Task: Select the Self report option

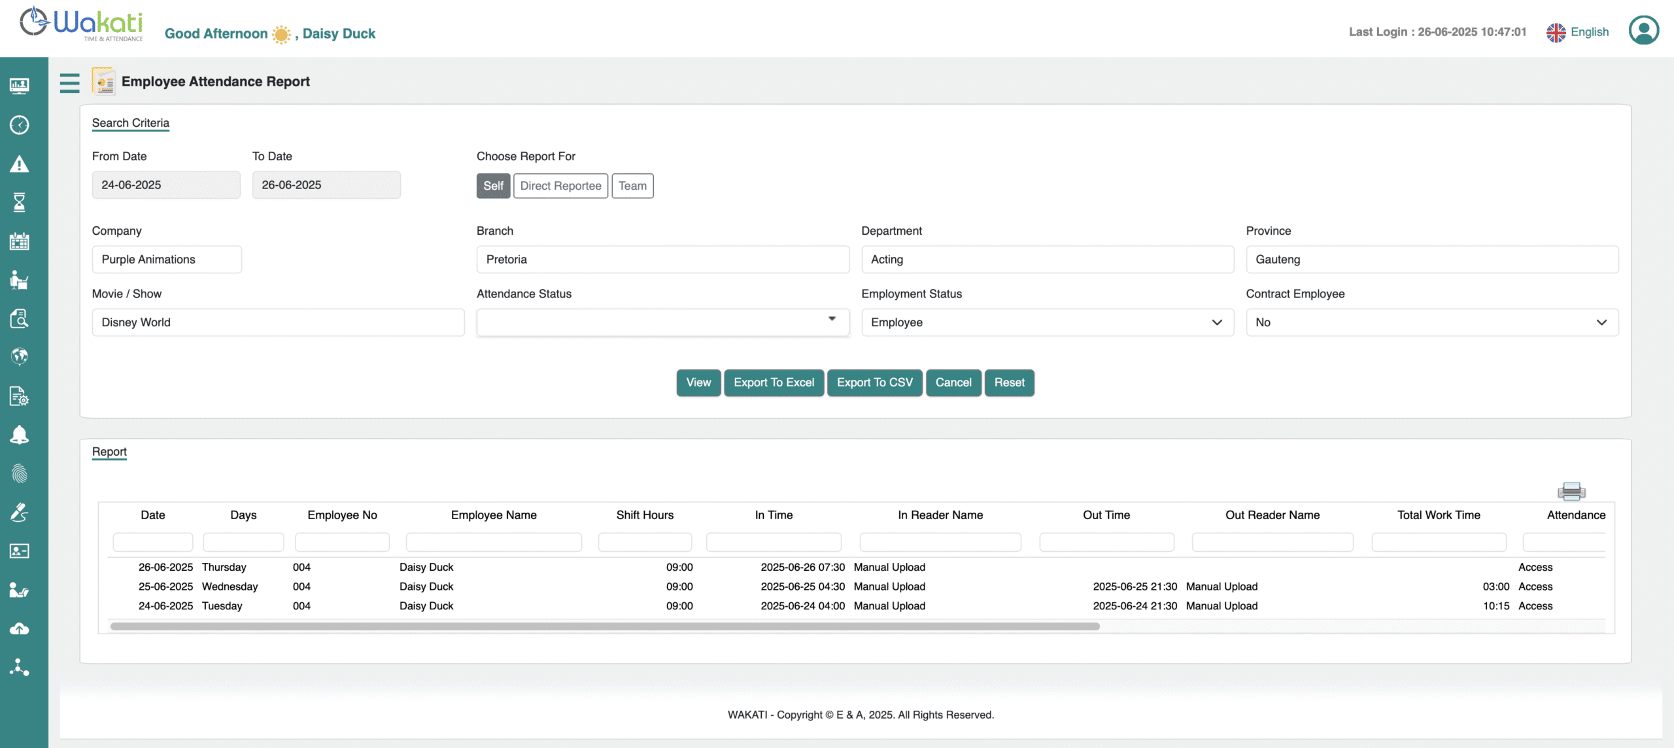Action: click(x=493, y=186)
